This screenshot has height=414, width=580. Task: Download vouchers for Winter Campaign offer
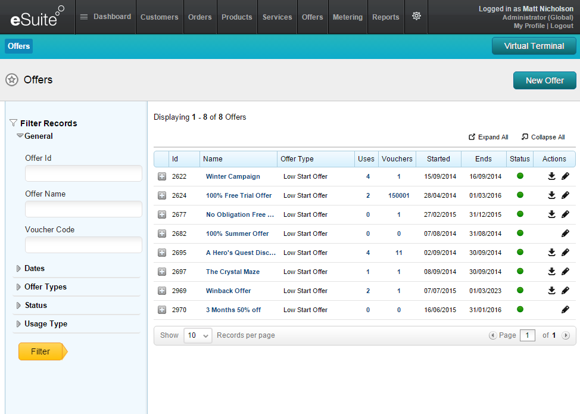552,176
